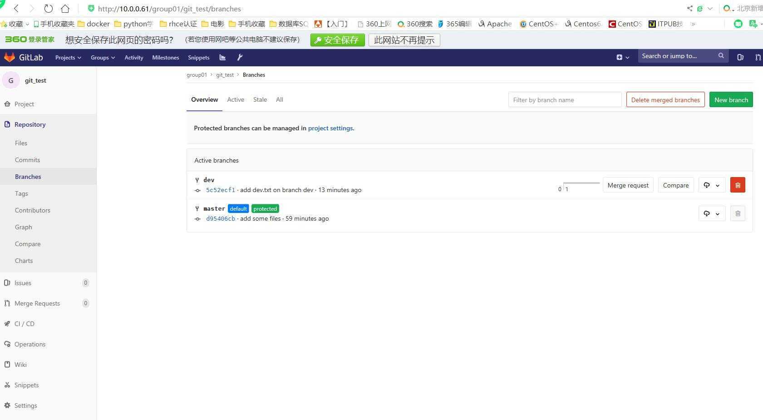Expand the Projects dropdown in the navbar

coord(68,58)
